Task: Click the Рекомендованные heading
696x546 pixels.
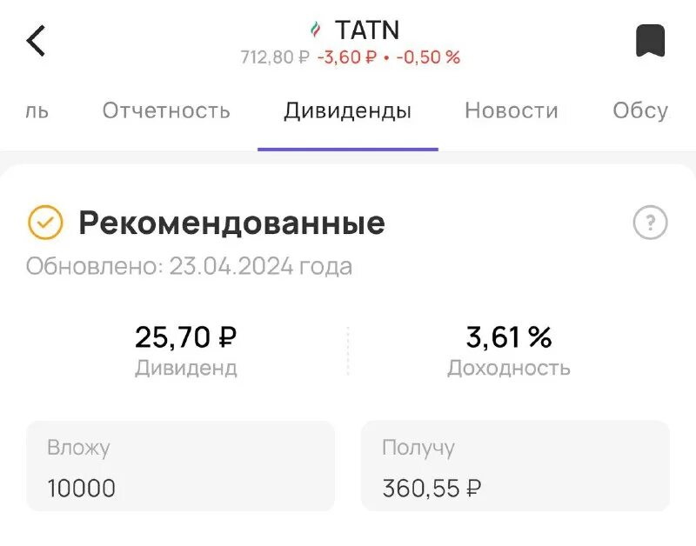Action: (x=231, y=223)
